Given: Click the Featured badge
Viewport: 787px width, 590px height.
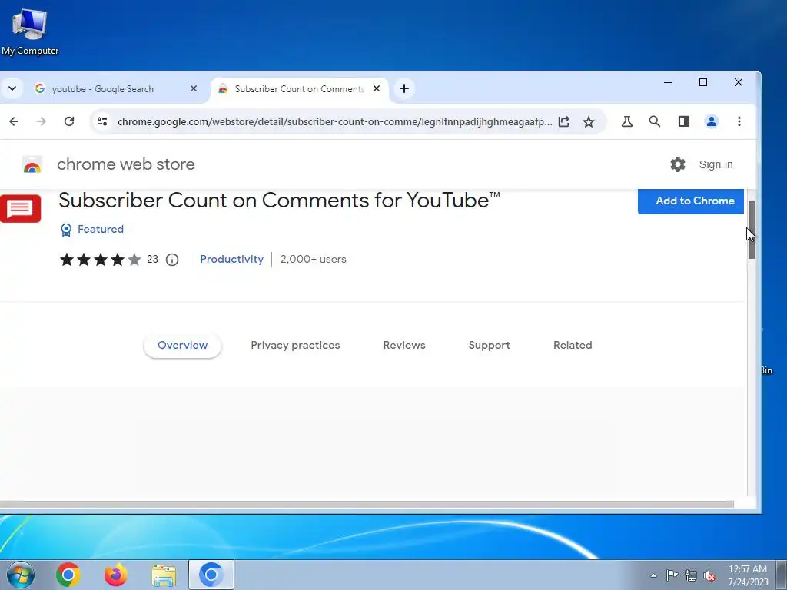Looking at the screenshot, I should click(x=92, y=229).
